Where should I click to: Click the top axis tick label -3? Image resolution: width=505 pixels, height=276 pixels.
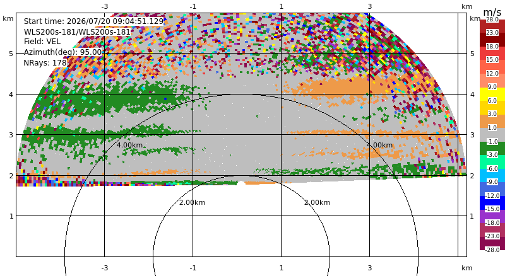click(104, 6)
